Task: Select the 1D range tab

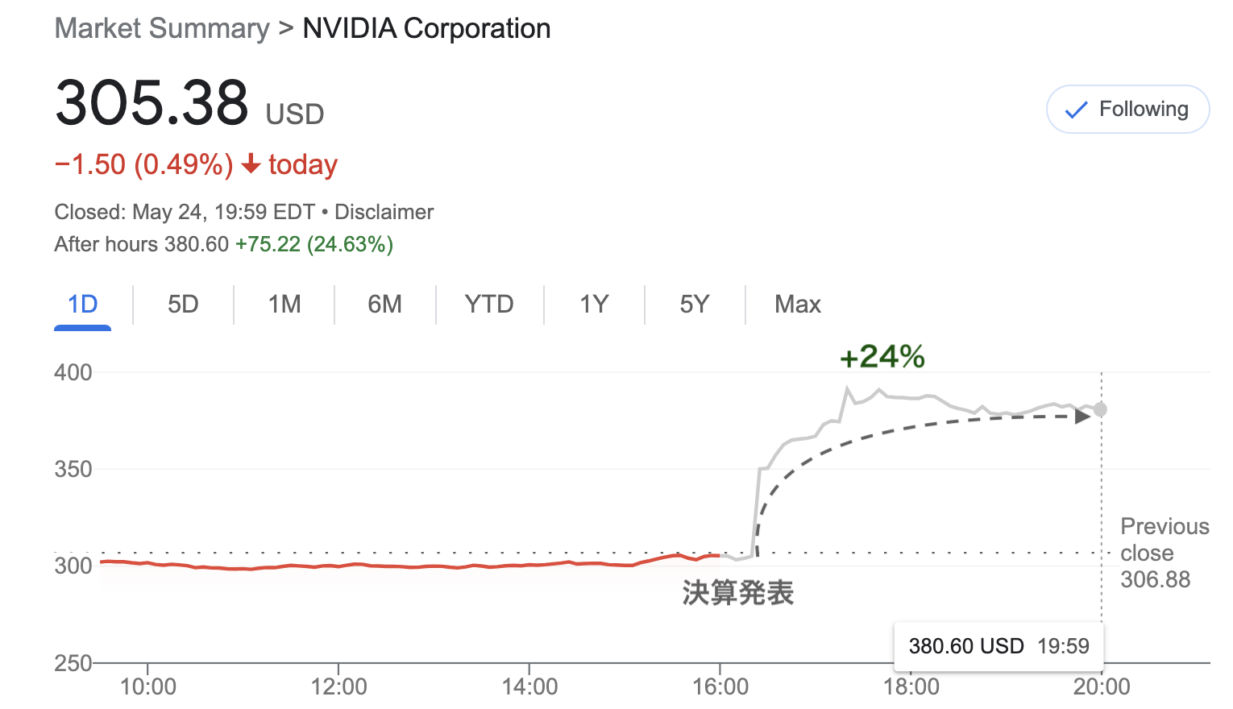Action: (x=82, y=305)
